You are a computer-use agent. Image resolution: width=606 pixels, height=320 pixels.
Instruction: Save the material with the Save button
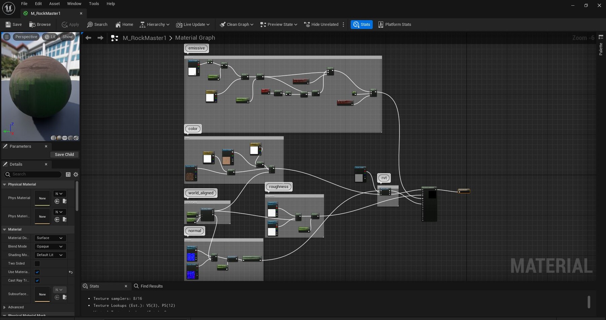[13, 25]
